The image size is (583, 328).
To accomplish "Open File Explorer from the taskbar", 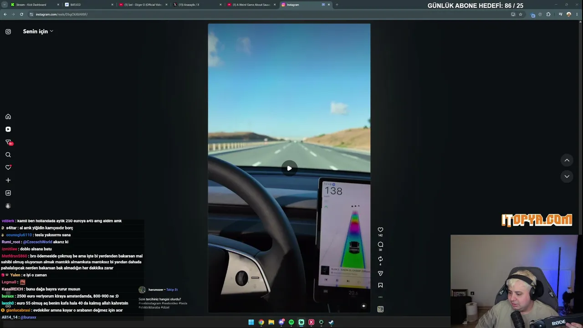I will coord(271,322).
